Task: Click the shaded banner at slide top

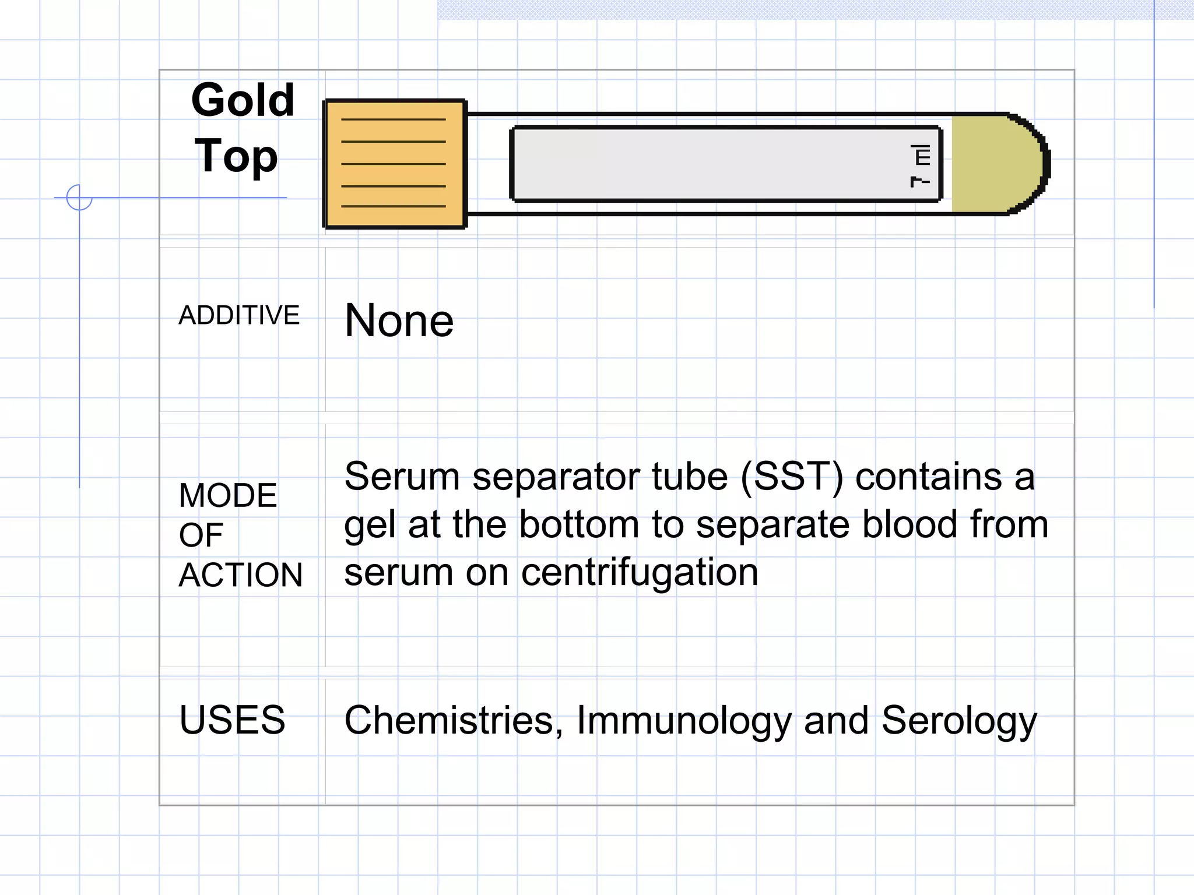Action: click(816, 10)
